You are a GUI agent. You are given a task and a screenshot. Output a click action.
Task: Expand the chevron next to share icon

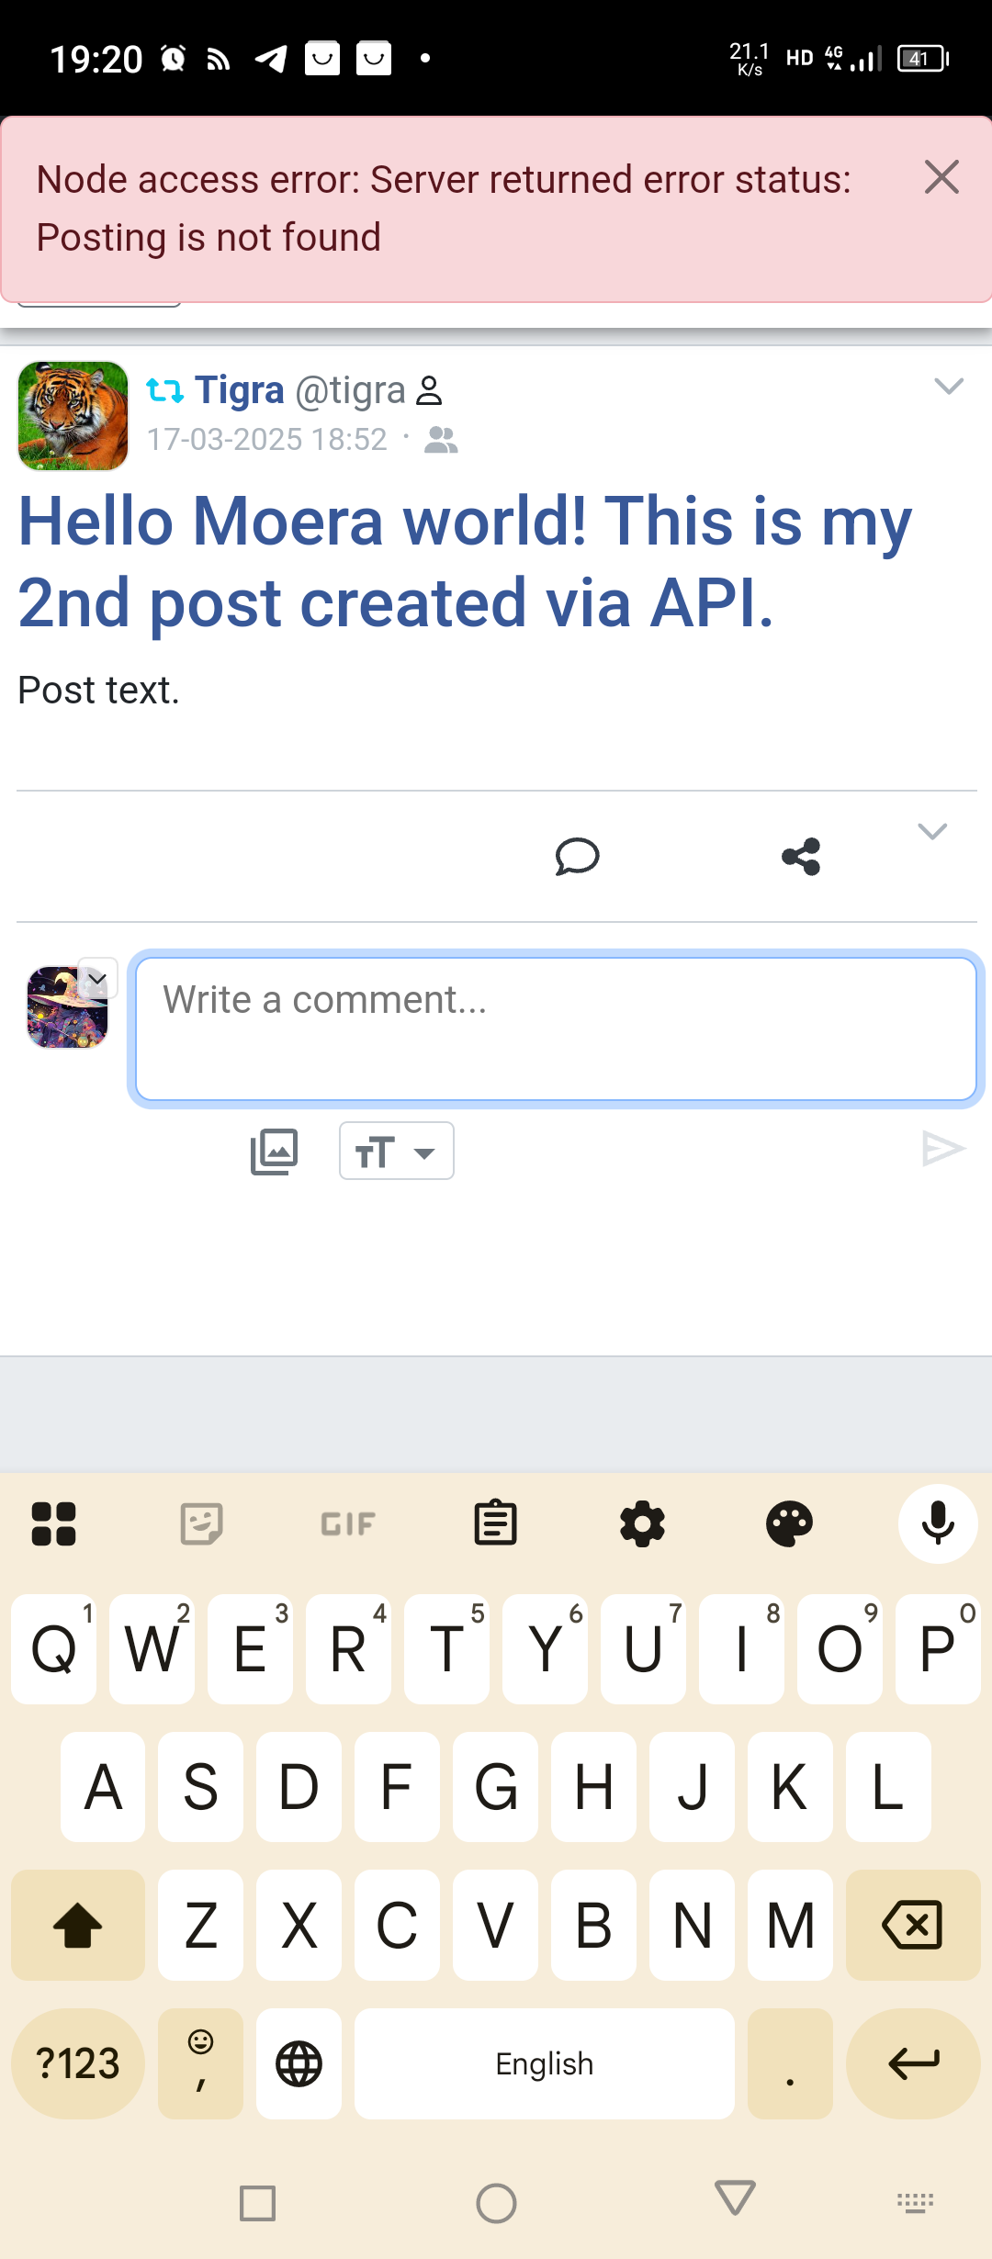931,832
